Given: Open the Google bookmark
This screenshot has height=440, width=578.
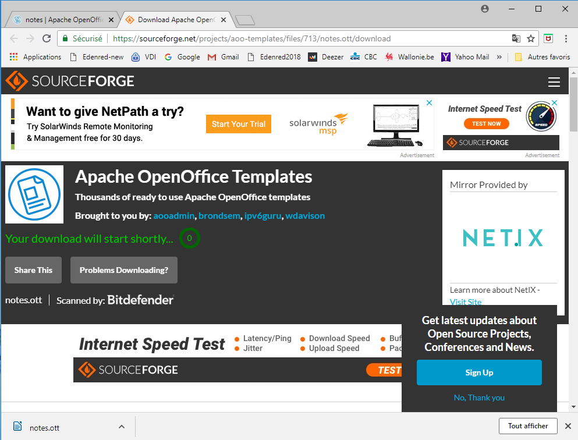Looking at the screenshot, I should coord(182,57).
